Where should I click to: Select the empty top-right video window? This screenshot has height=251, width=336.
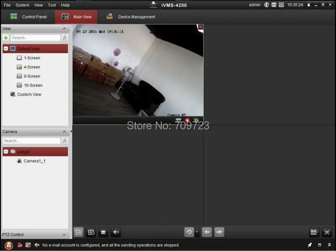click(269, 75)
